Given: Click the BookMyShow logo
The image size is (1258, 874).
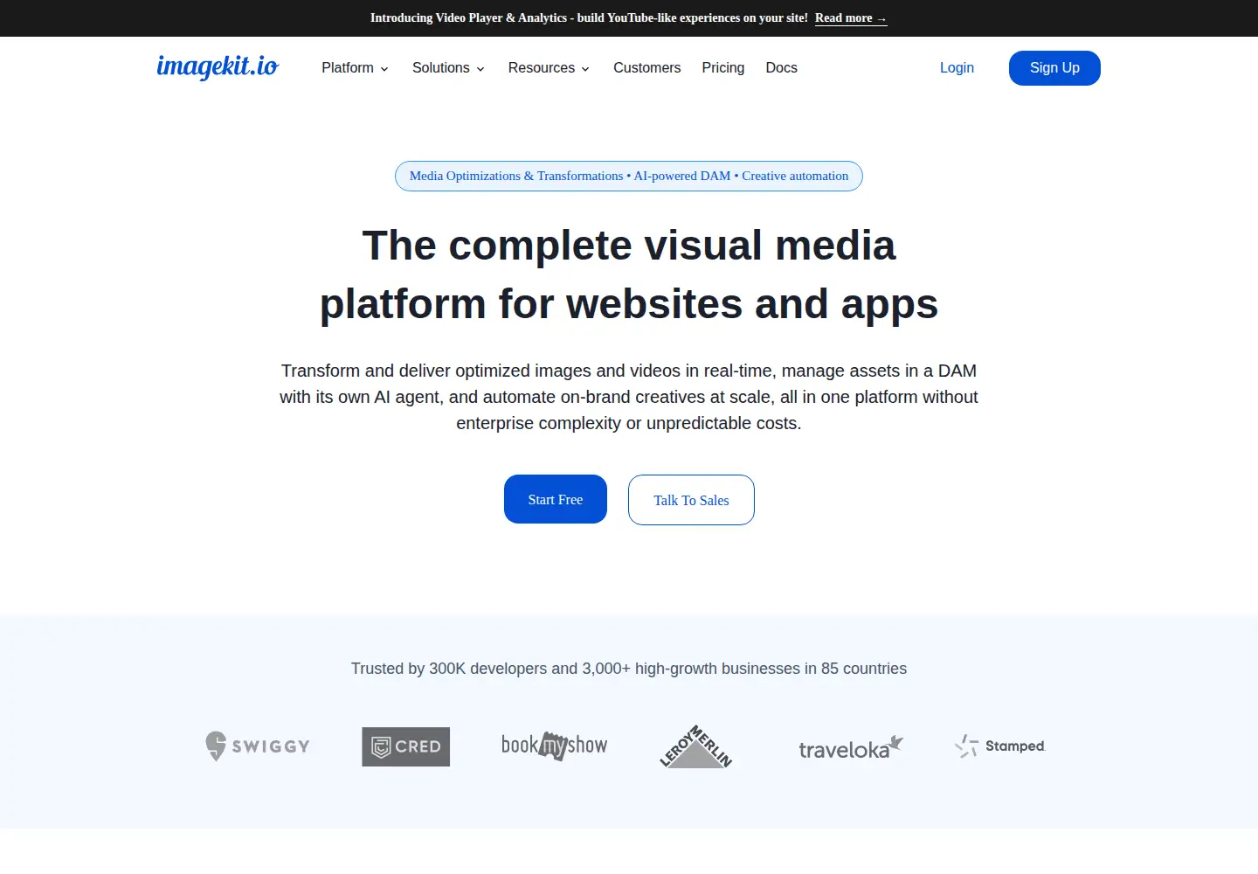Looking at the screenshot, I should [x=555, y=746].
